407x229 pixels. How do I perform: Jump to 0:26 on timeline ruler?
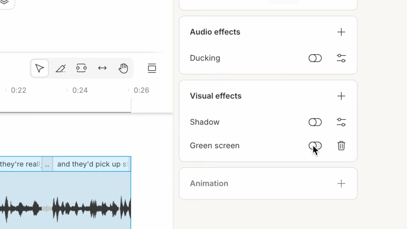(x=141, y=90)
